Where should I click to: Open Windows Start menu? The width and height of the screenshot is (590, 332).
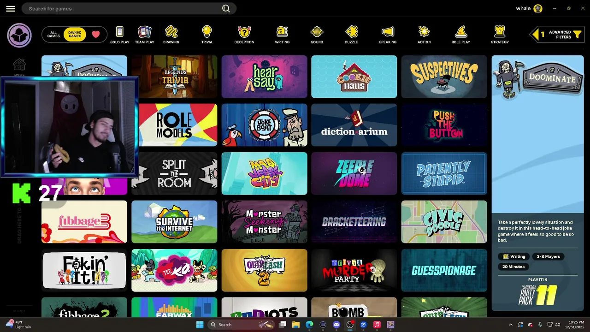(200, 325)
